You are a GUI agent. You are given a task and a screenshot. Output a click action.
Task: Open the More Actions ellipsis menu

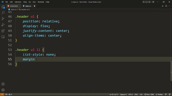point(170,6)
